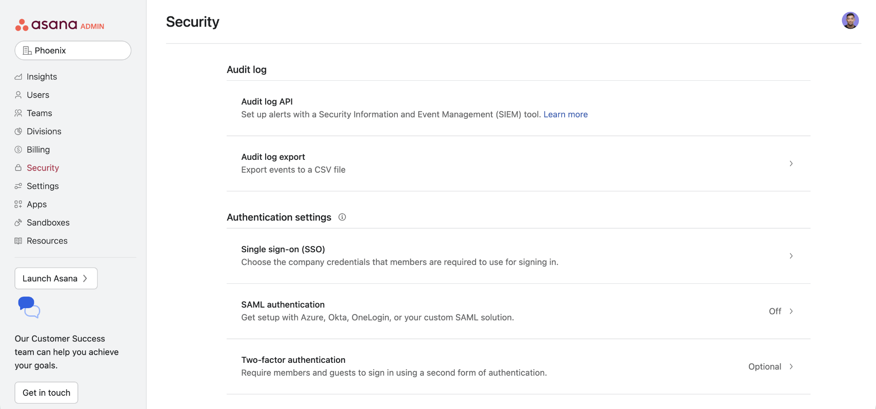
Task: Expand Single sign-on (SSO) chevron
Action: coord(791,256)
